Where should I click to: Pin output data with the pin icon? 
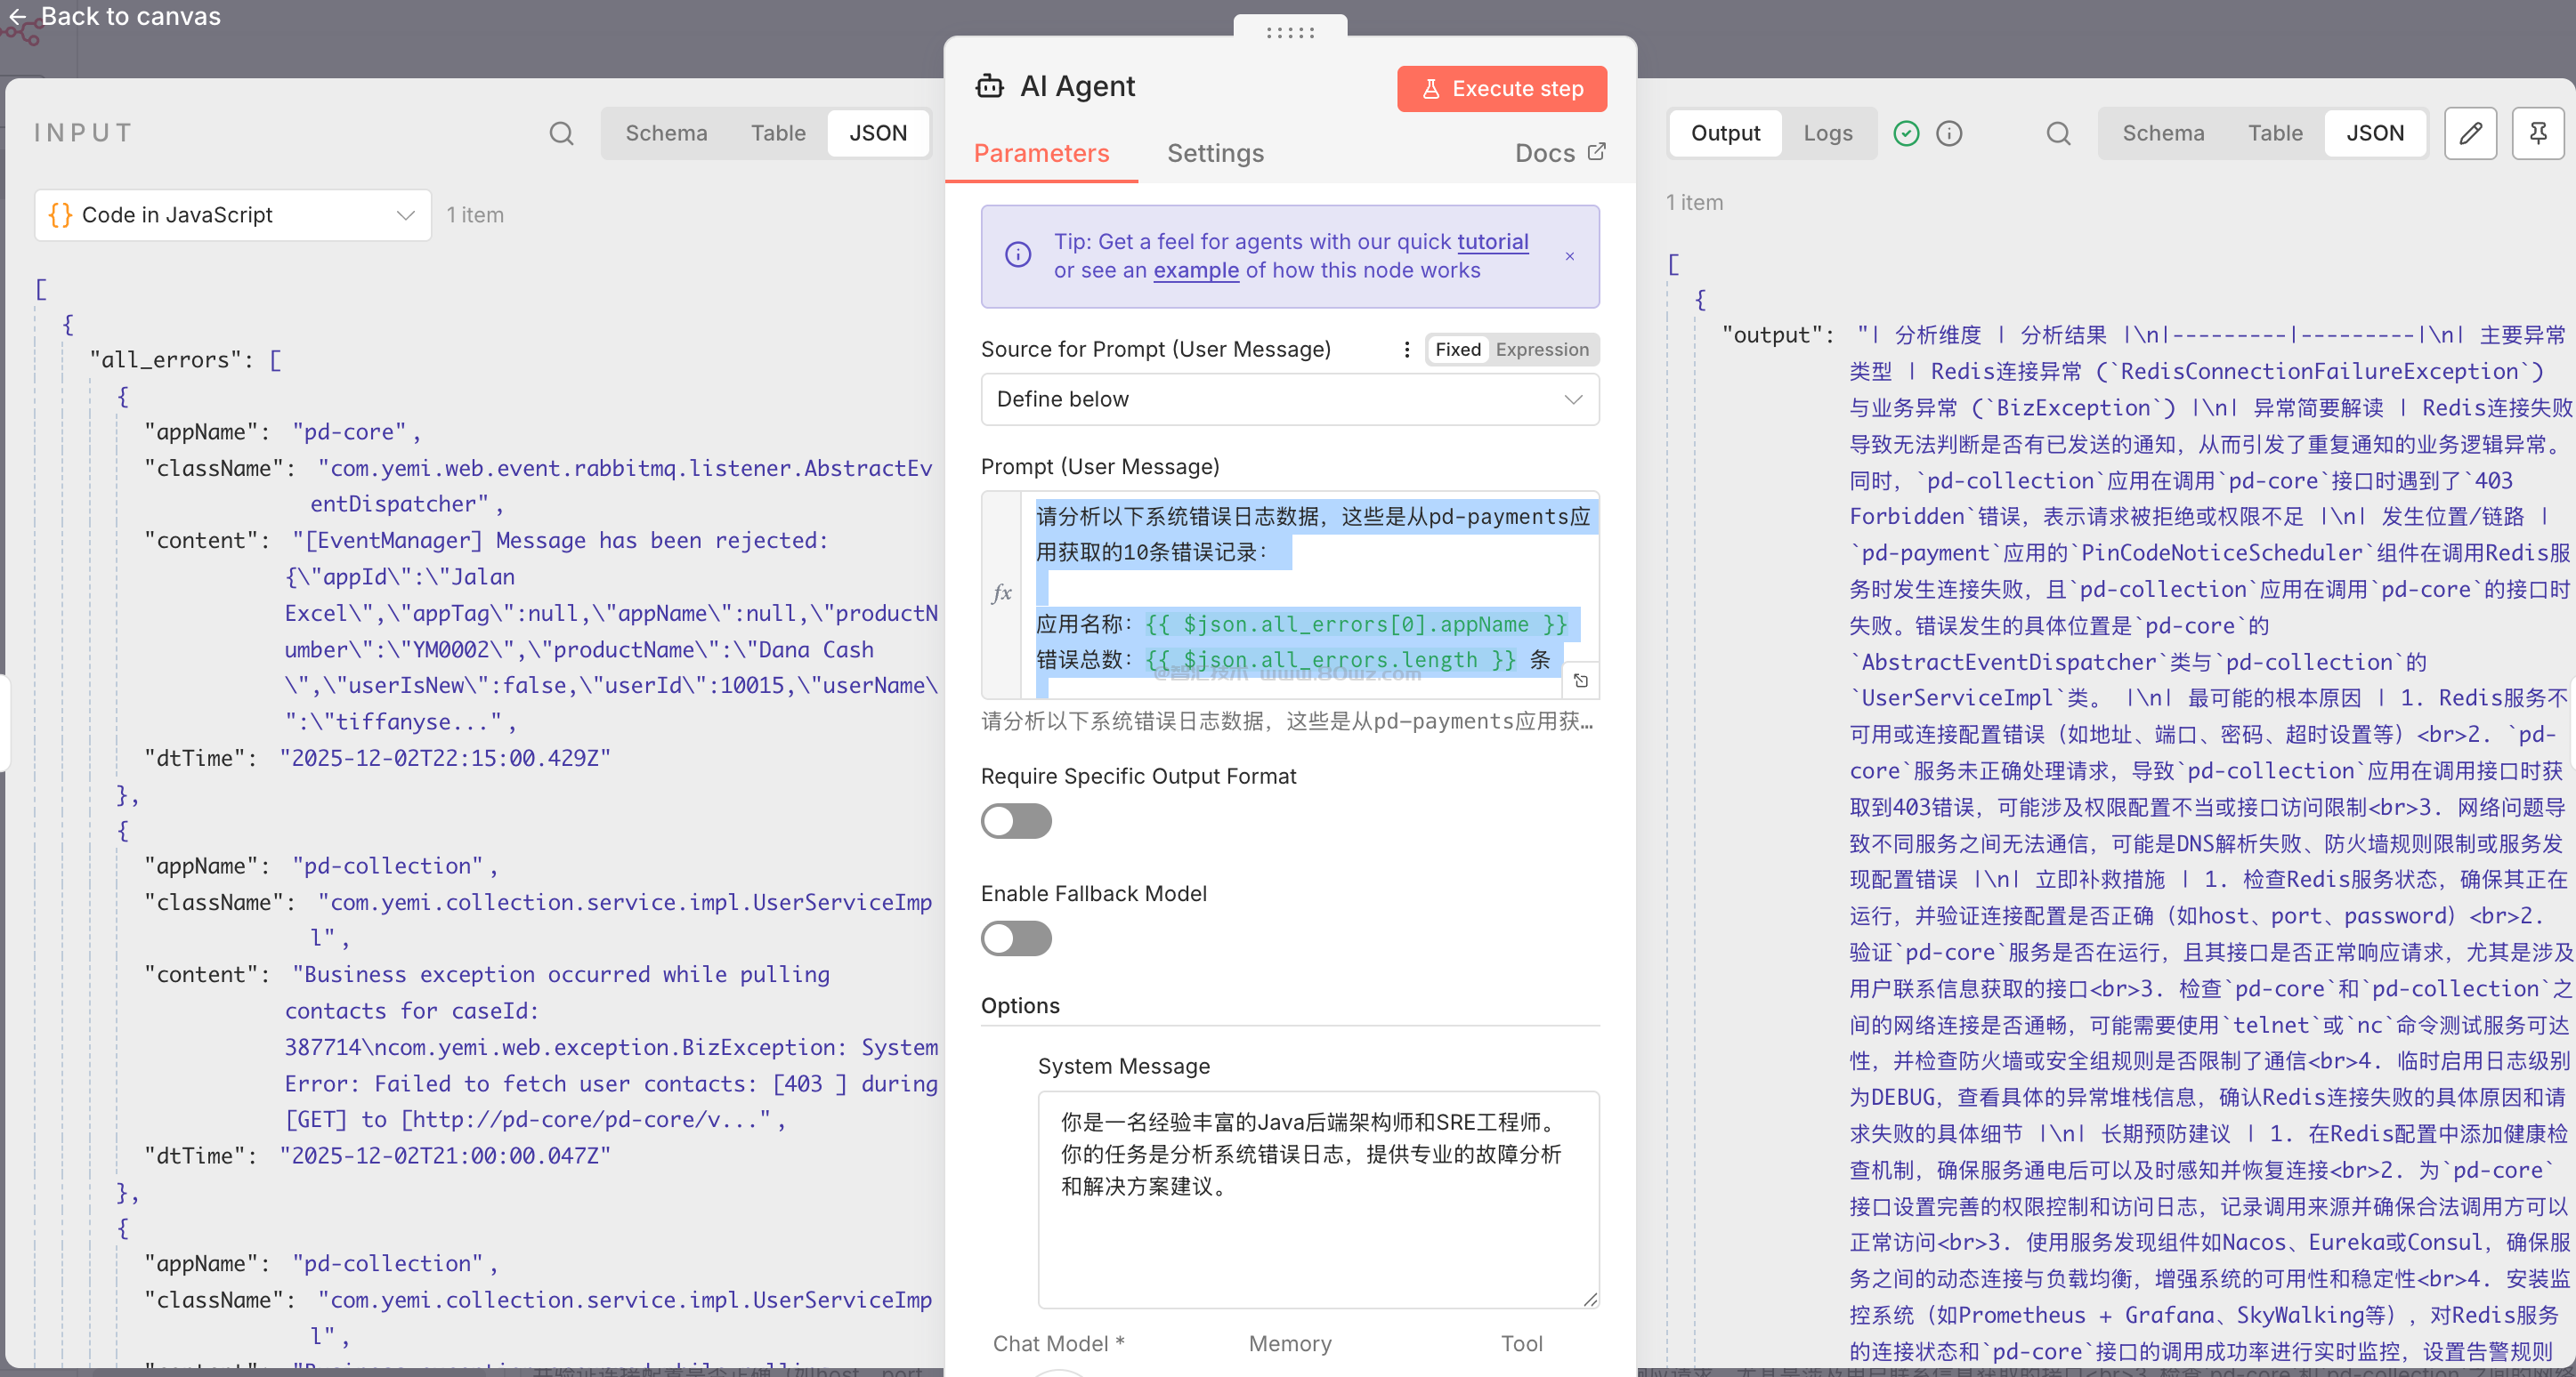[2537, 133]
